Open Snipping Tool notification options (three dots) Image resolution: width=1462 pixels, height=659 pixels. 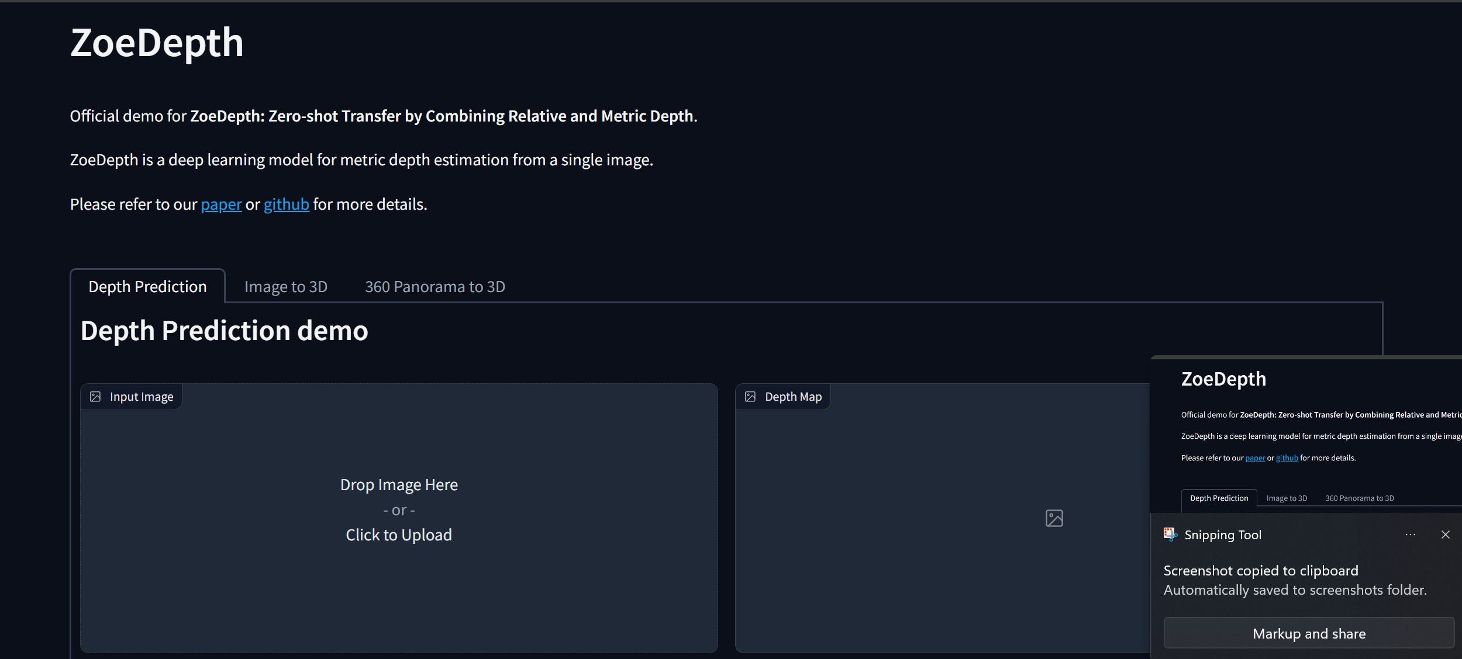1411,535
